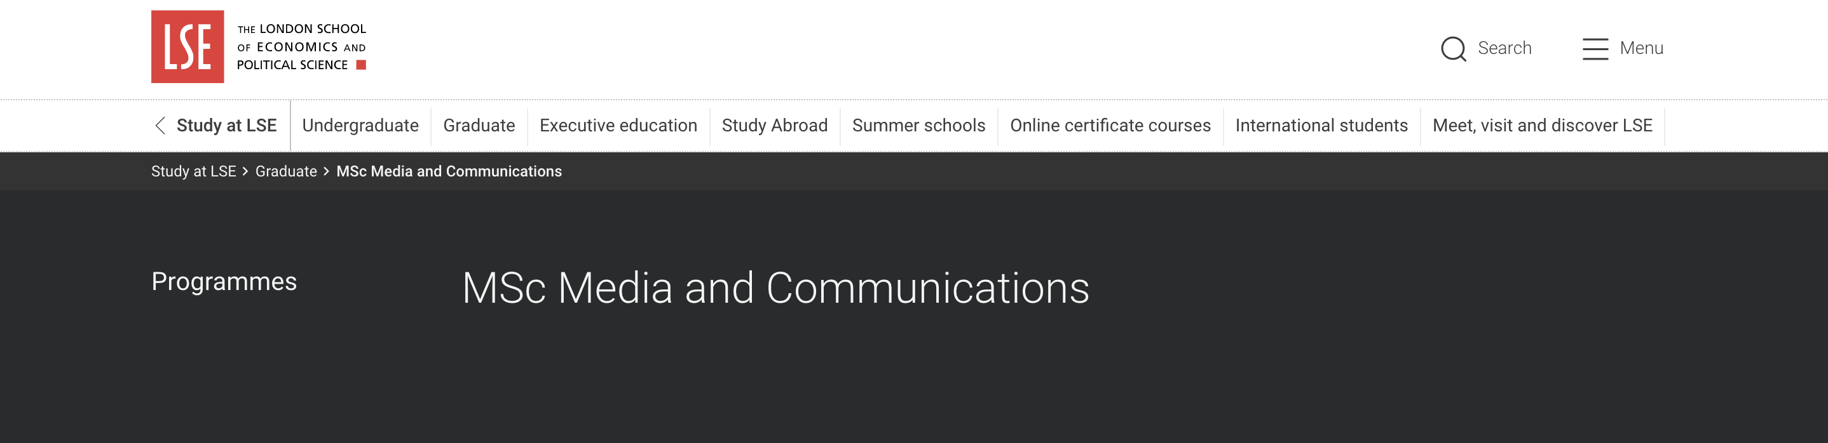1828x443 pixels.
Task: Click the magnifying glass search icon
Action: [1454, 49]
